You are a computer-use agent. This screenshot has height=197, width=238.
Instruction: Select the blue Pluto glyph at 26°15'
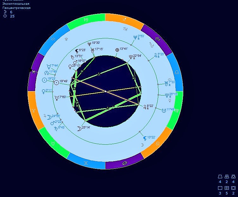click(x=167, y=95)
